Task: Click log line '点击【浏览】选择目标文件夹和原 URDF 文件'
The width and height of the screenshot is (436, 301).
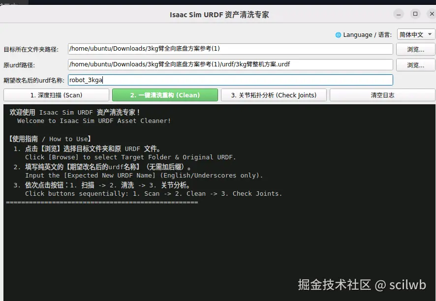Action: (93, 149)
